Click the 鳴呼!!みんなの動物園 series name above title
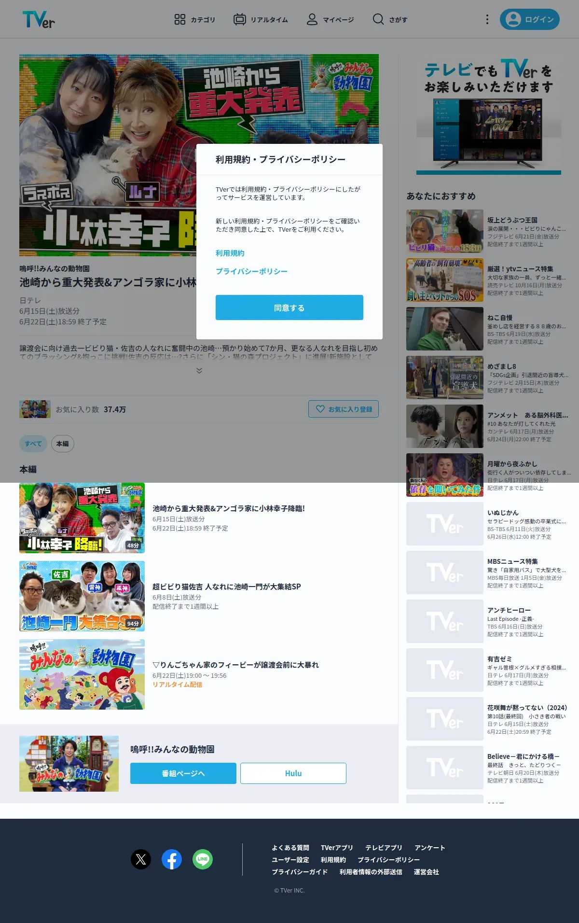 [x=55, y=268]
